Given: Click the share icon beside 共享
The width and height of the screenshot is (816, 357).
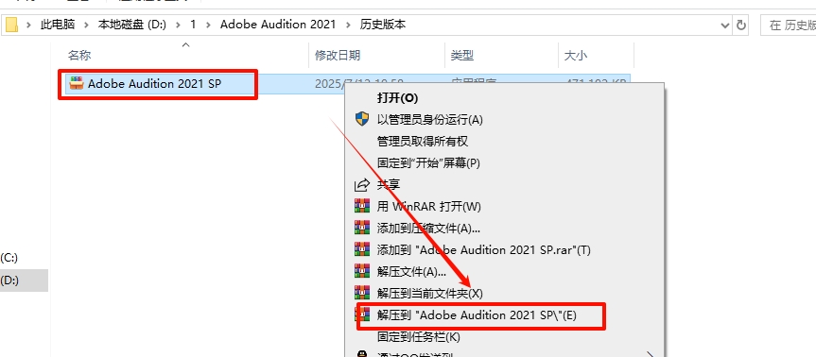Looking at the screenshot, I should [362, 184].
